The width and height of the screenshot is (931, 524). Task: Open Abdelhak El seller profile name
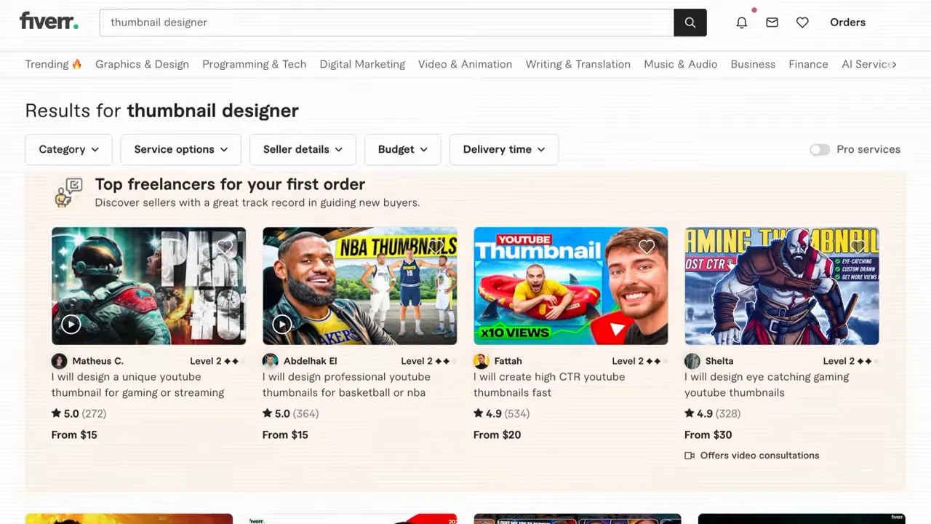(x=310, y=361)
